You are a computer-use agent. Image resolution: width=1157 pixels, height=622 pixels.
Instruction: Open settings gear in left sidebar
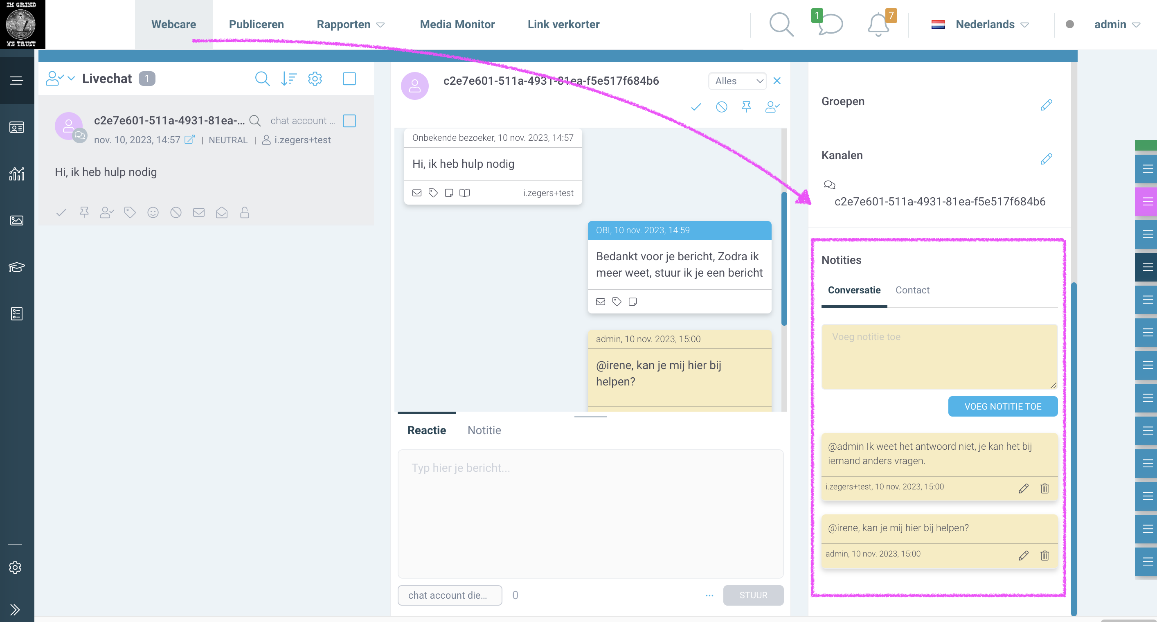(x=15, y=567)
